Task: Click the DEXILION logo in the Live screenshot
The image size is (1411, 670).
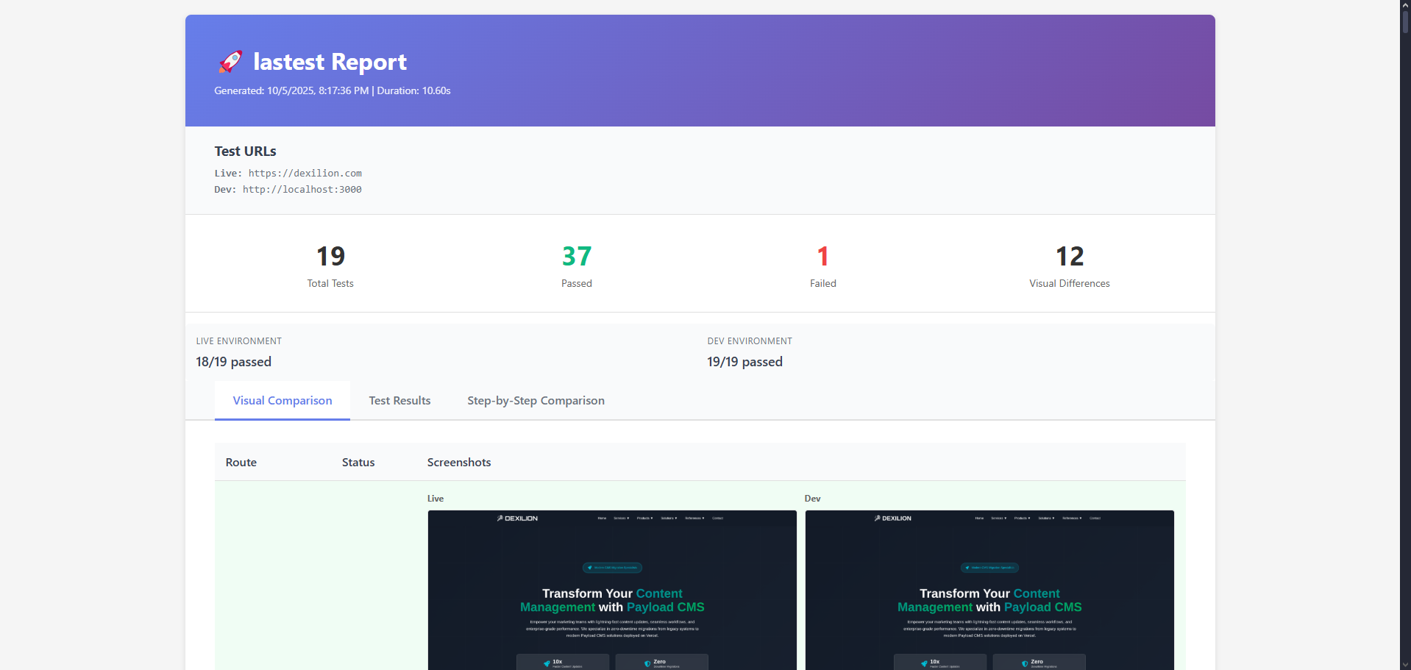Action: (x=517, y=518)
